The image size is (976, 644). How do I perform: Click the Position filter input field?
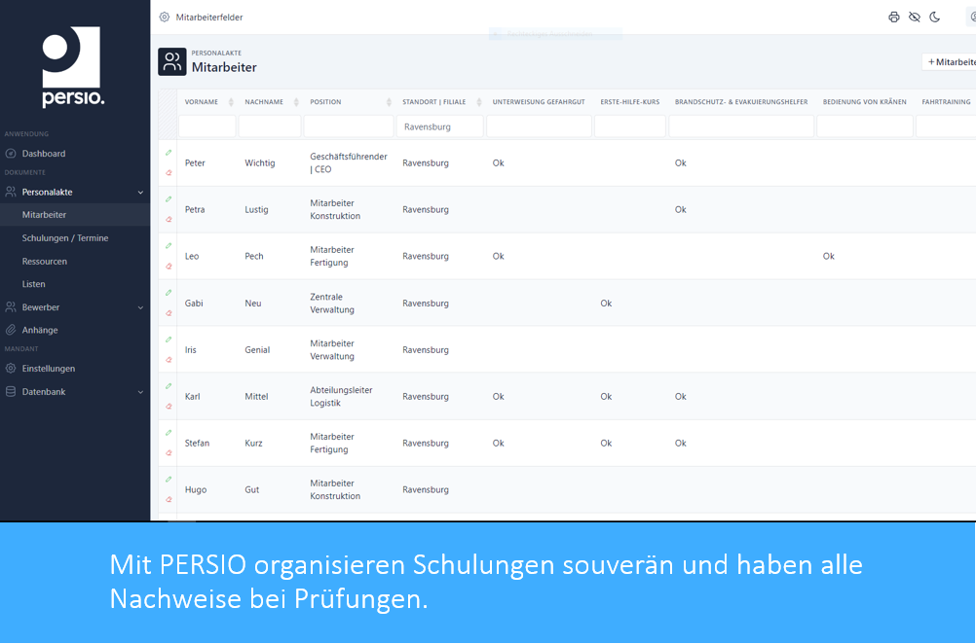pyautogui.click(x=349, y=126)
